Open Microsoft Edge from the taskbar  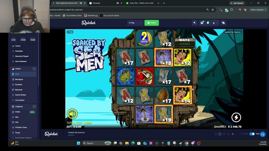click(x=133, y=143)
